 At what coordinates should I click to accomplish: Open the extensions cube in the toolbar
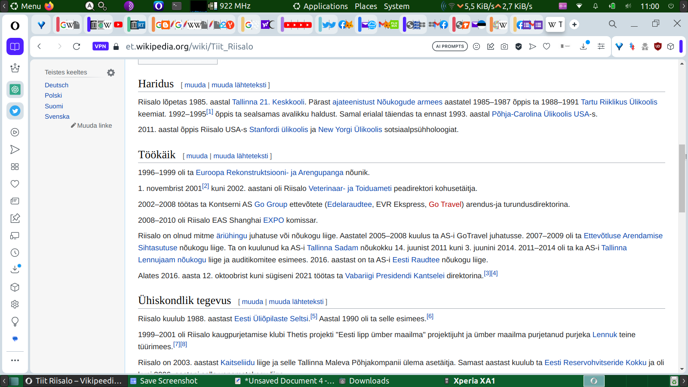coord(670,46)
